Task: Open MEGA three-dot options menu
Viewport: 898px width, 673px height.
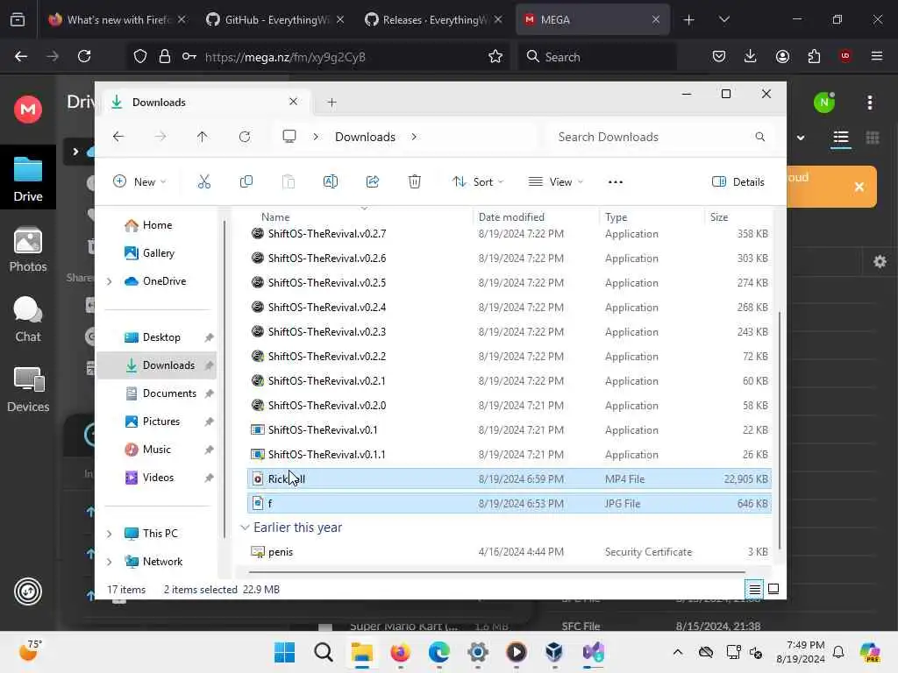Action: (x=870, y=103)
